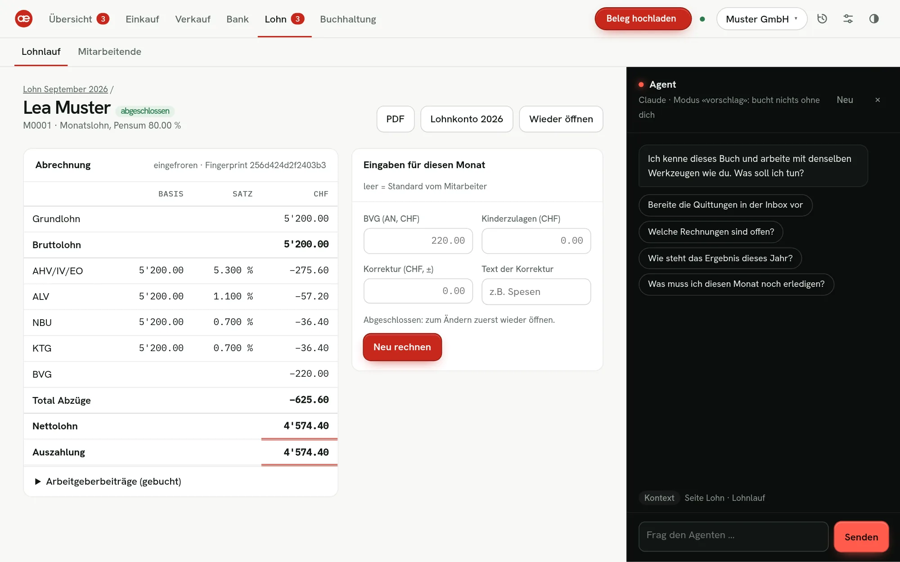Open the history clock icon

coord(822,19)
